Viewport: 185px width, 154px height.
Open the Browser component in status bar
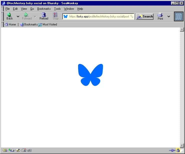pos(5,150)
